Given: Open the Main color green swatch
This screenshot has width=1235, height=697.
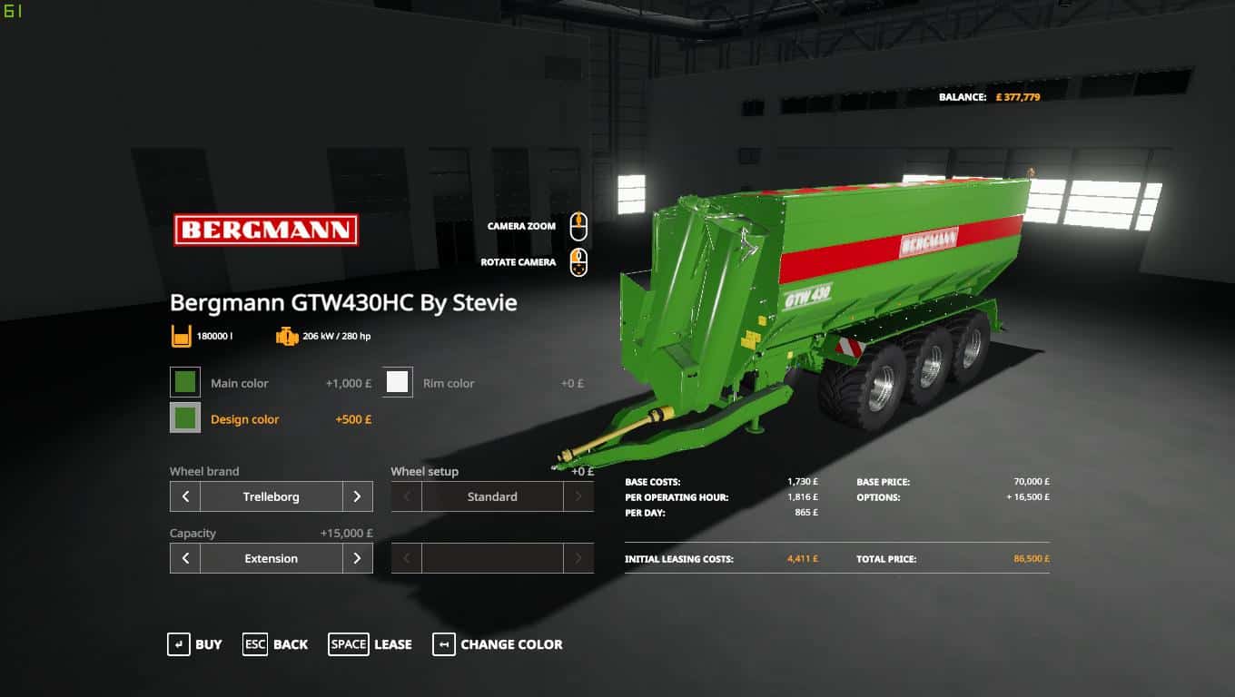Looking at the screenshot, I should (185, 383).
